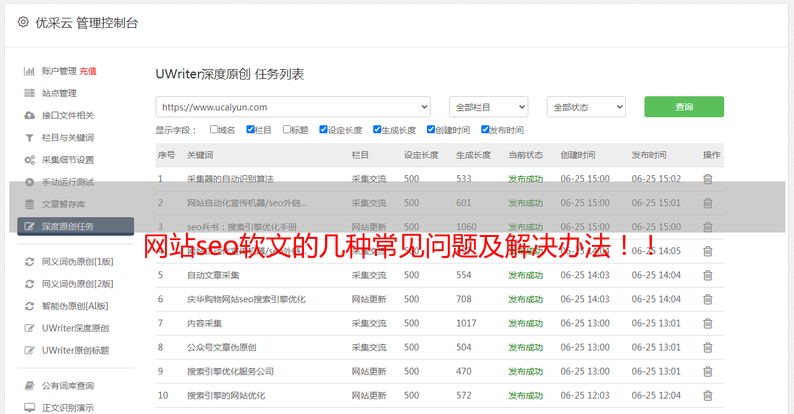Open the 全部栏目 dropdown
The height and width of the screenshot is (414, 794).
click(x=489, y=107)
